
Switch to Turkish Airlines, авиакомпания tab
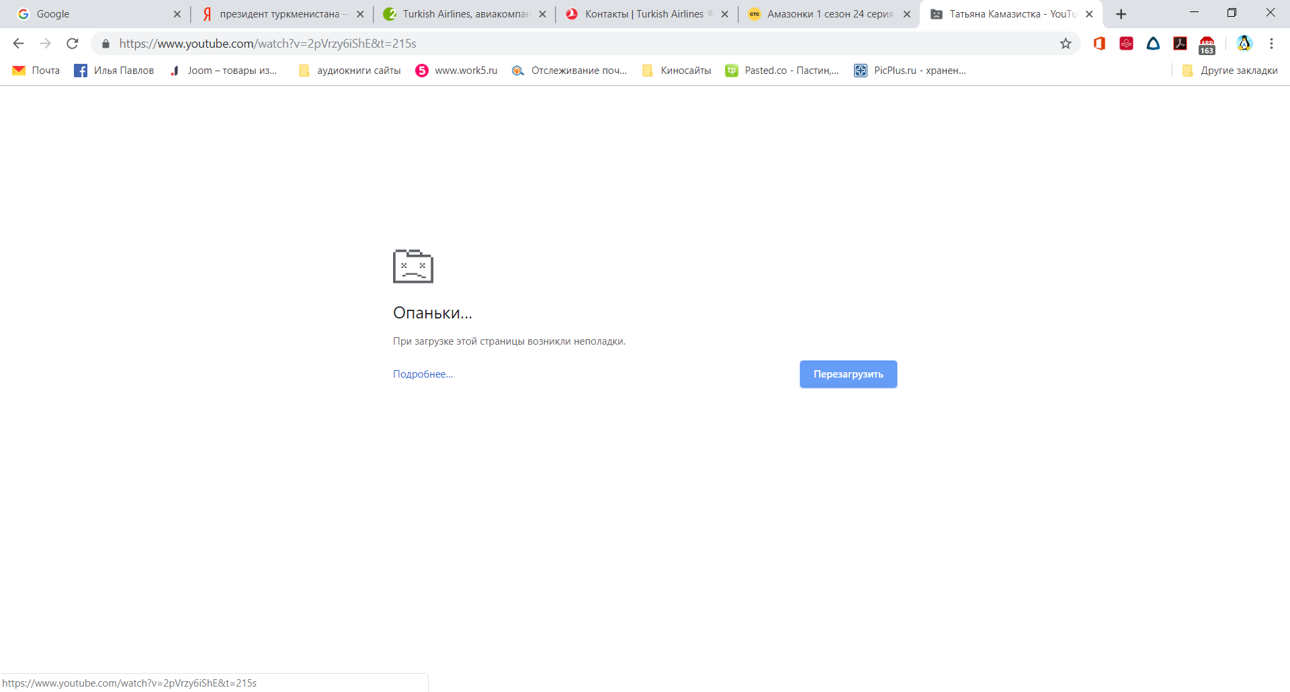pos(463,14)
